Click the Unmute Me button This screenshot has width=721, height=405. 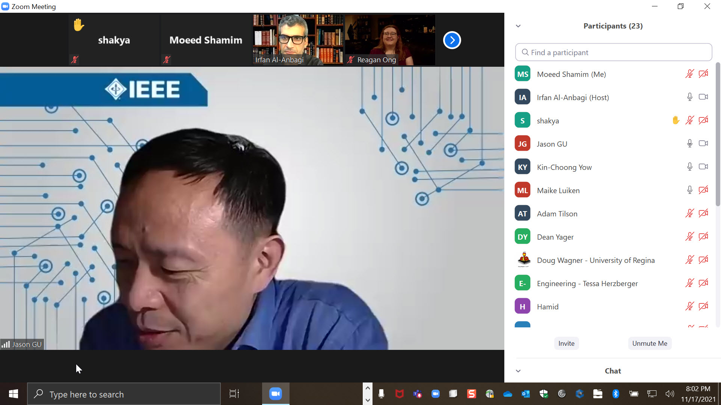pyautogui.click(x=650, y=343)
